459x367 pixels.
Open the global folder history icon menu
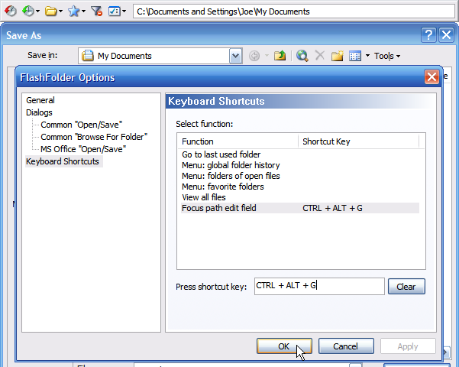pyautogui.click(x=31, y=11)
